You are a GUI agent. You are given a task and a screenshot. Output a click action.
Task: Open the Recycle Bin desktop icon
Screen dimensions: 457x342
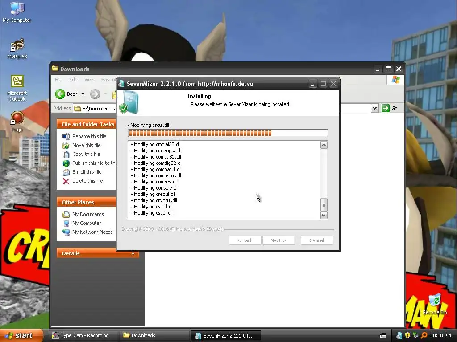435,304
